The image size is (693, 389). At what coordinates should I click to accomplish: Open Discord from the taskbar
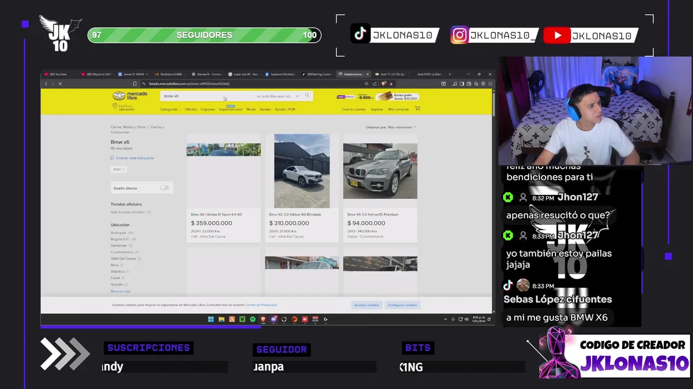273,319
